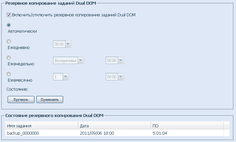Click the monthly 00:00 time field
The image size is (236, 142).
[112, 77]
